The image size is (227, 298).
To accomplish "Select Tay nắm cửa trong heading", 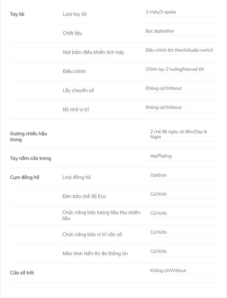I will [x=30, y=158].
